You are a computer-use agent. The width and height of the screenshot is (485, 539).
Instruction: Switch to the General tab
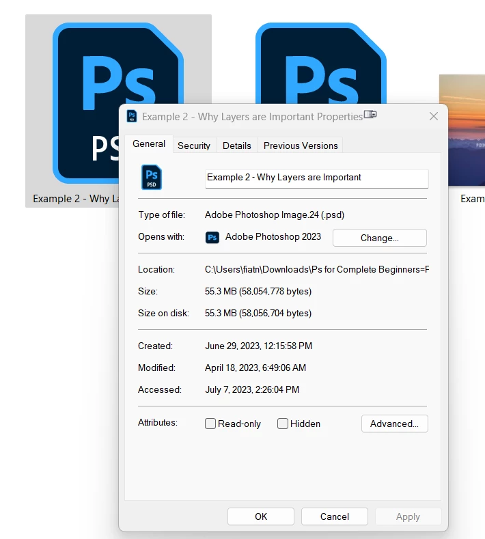click(149, 143)
